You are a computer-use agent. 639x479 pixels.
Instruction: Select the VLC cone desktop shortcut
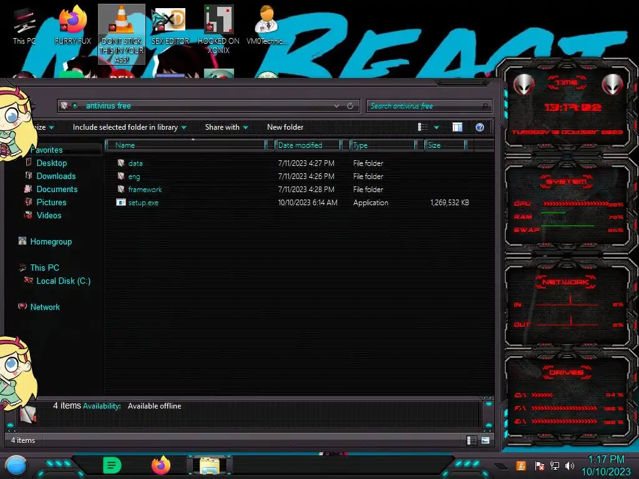coord(122,34)
